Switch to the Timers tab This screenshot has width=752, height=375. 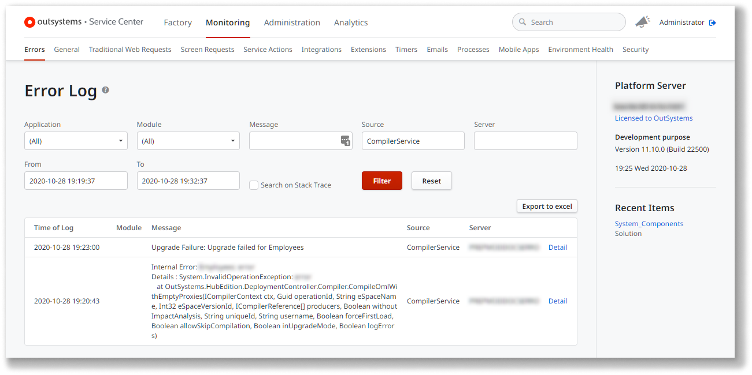406,50
